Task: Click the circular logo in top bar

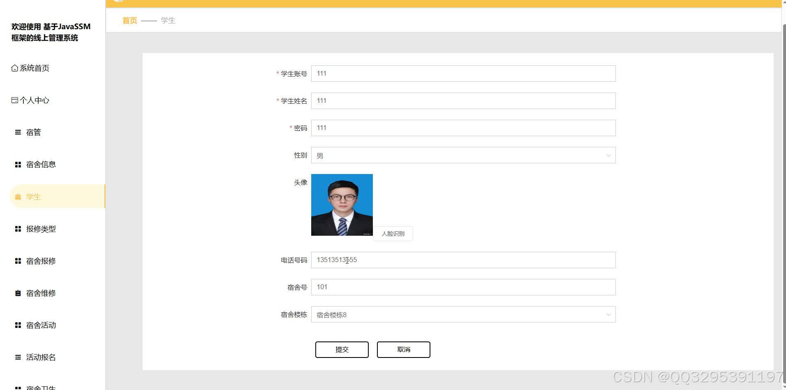Action: point(118,2)
